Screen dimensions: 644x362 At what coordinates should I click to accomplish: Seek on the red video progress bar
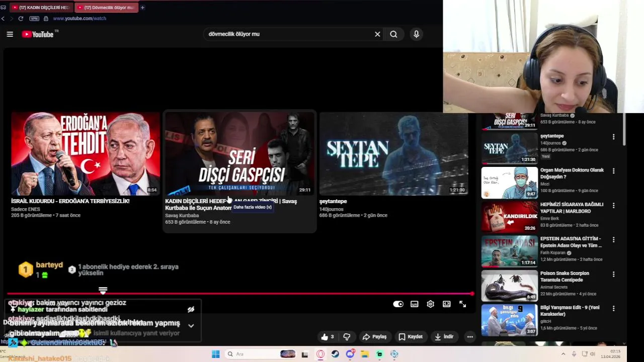tap(240, 294)
